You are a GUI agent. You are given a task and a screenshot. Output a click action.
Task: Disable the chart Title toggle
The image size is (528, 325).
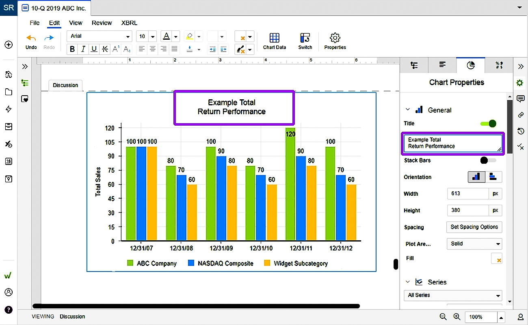pyautogui.click(x=487, y=124)
